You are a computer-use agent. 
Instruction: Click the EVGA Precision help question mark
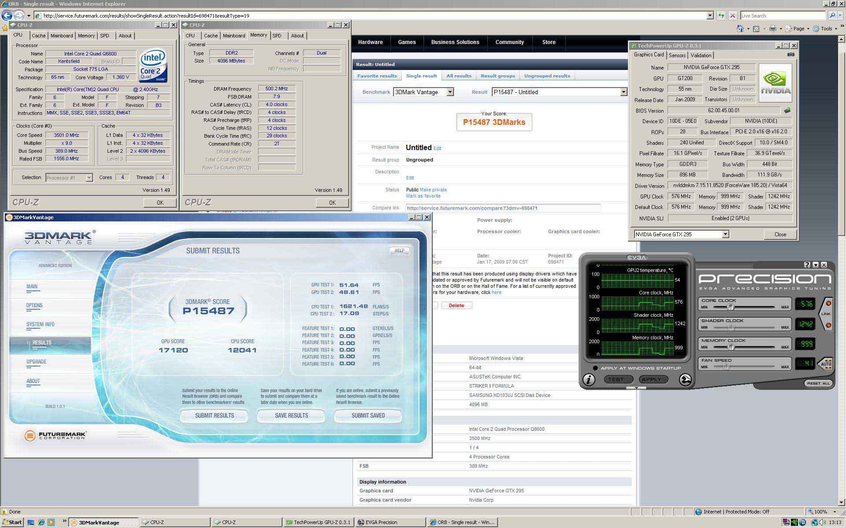tap(807, 265)
